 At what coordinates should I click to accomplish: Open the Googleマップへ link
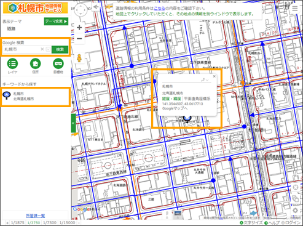click(x=175, y=108)
